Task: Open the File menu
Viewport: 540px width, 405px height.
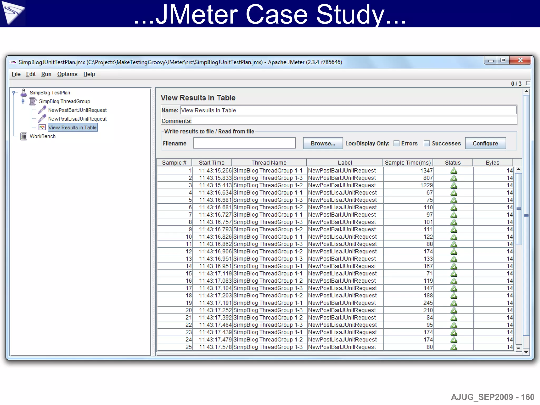Action: point(16,74)
